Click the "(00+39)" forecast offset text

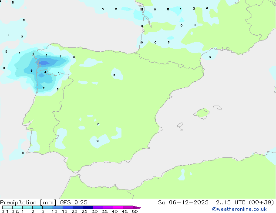pyautogui.click(x=262, y=203)
